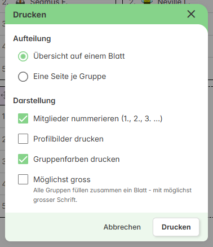Uncheck the 'Mitglieder nummerieren' checkbox
This screenshot has height=247, width=213.
click(x=23, y=118)
